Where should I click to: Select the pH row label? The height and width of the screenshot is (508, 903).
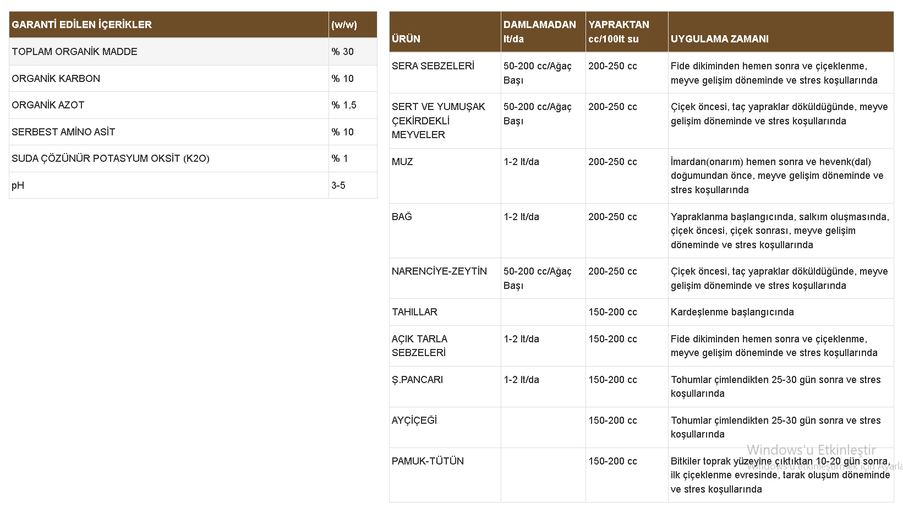[x=18, y=185]
